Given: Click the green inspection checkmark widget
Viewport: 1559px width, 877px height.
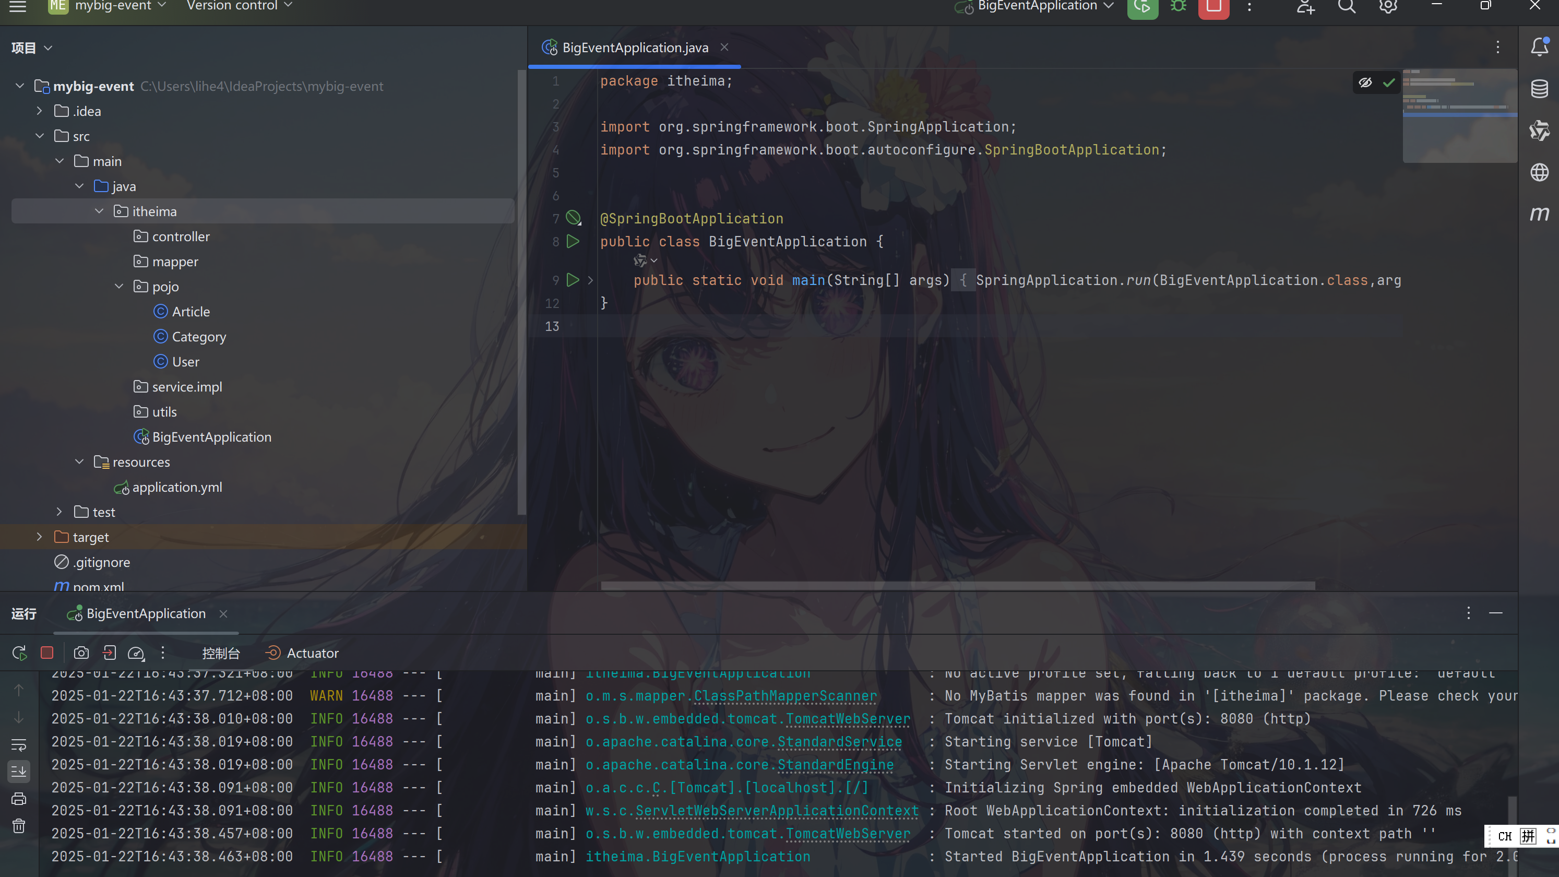Looking at the screenshot, I should (x=1389, y=82).
